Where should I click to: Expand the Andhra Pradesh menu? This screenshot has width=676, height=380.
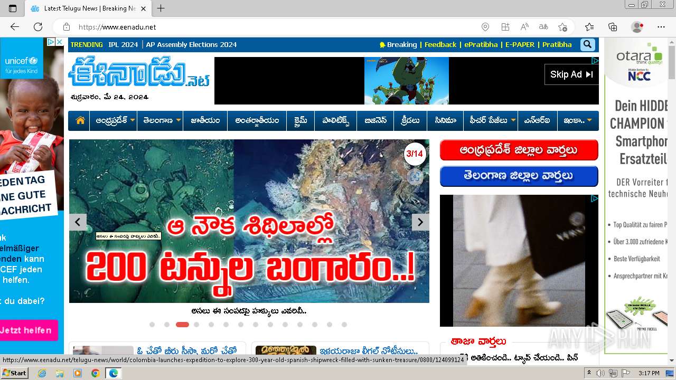113,120
